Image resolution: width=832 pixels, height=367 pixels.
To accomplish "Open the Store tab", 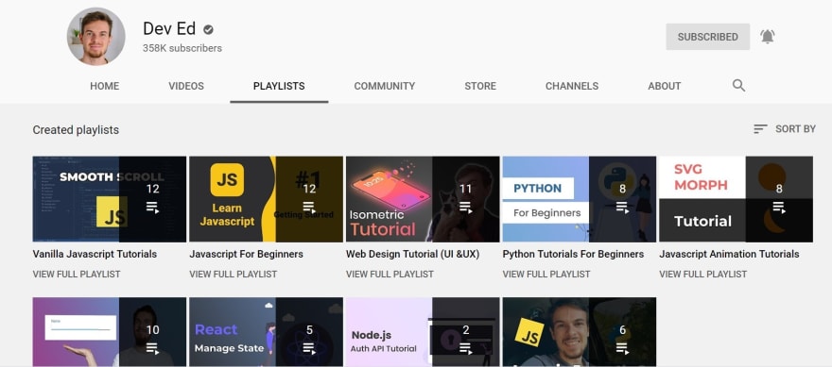I will tap(480, 86).
